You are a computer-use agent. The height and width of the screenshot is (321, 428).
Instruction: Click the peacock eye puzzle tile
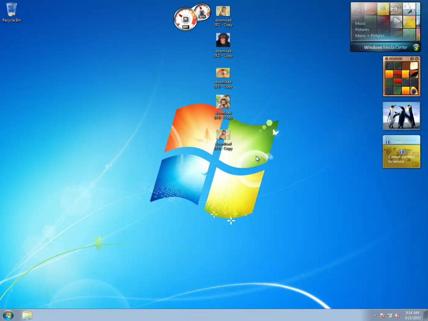point(414,90)
